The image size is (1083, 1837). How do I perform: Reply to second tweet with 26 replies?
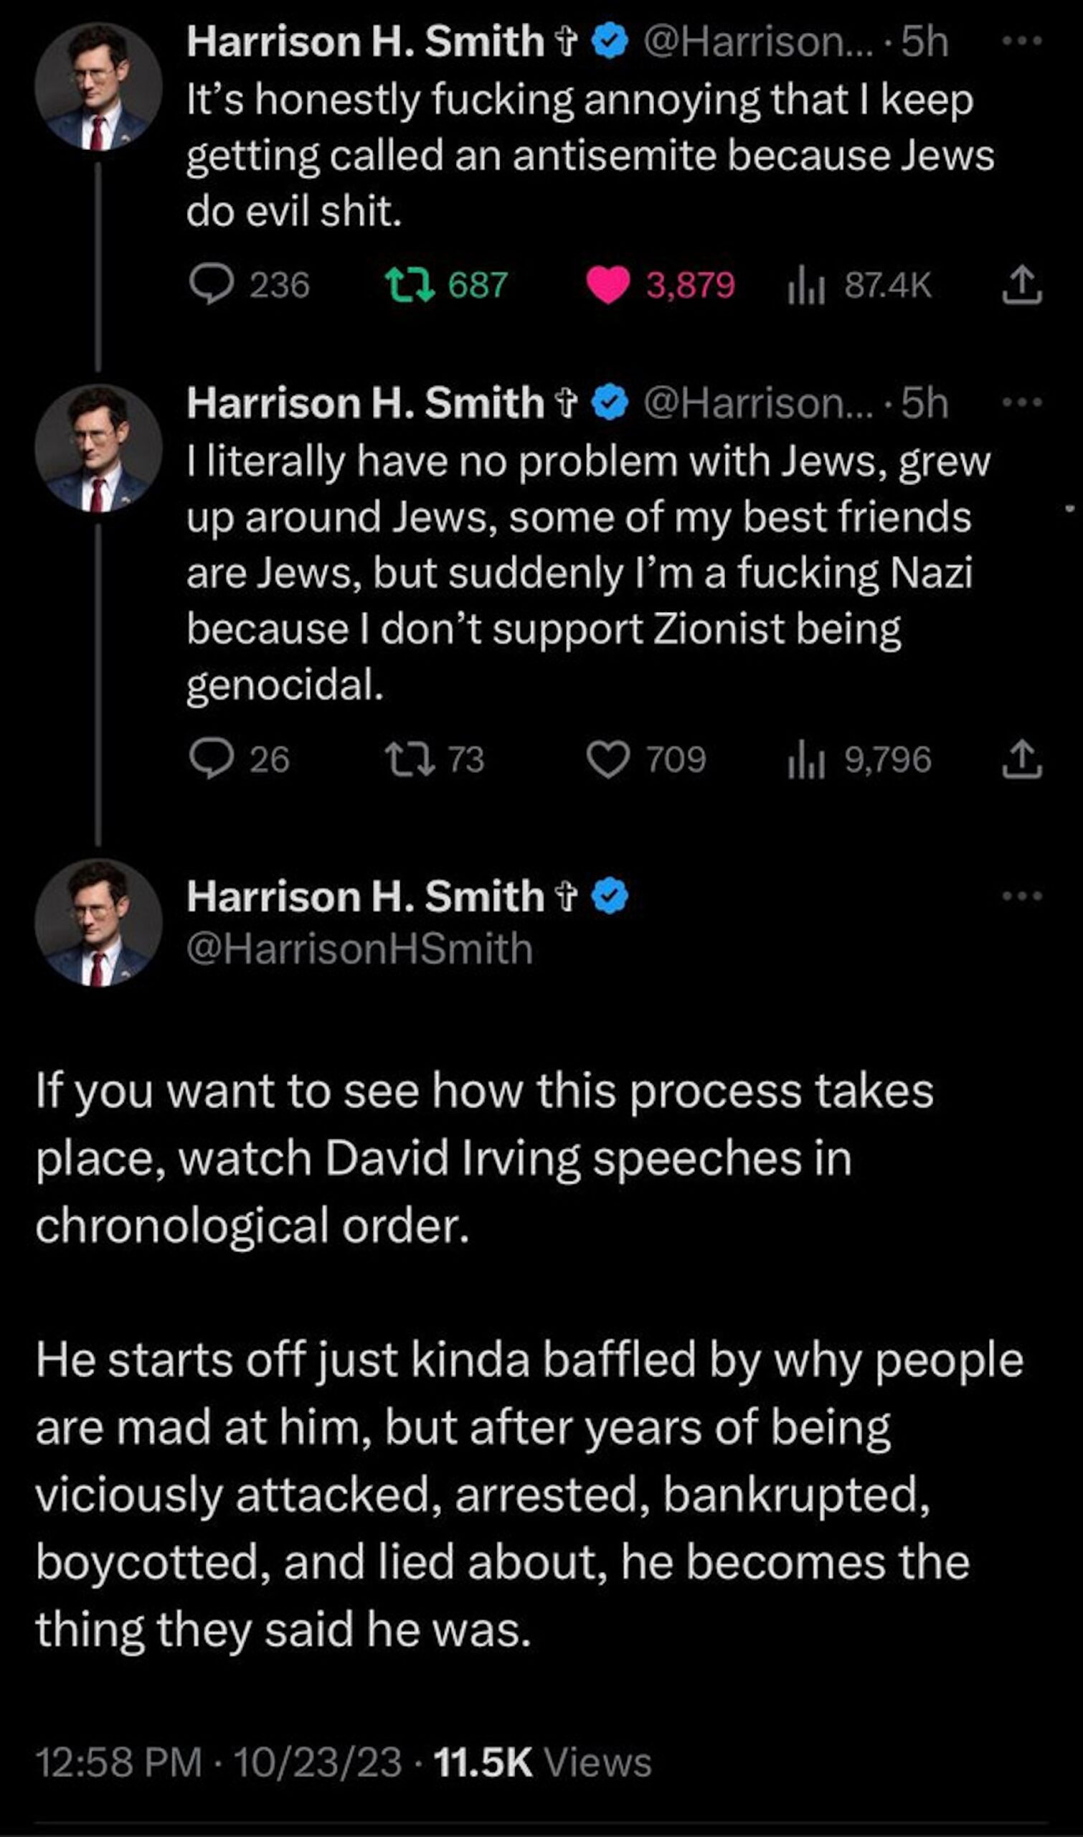(x=211, y=759)
